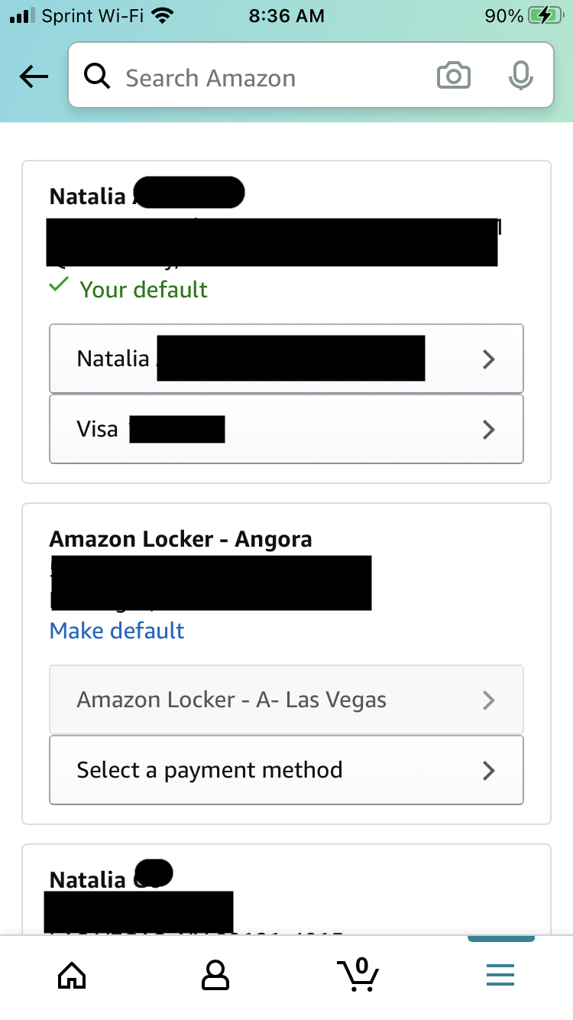Tap the back arrow icon

click(34, 76)
